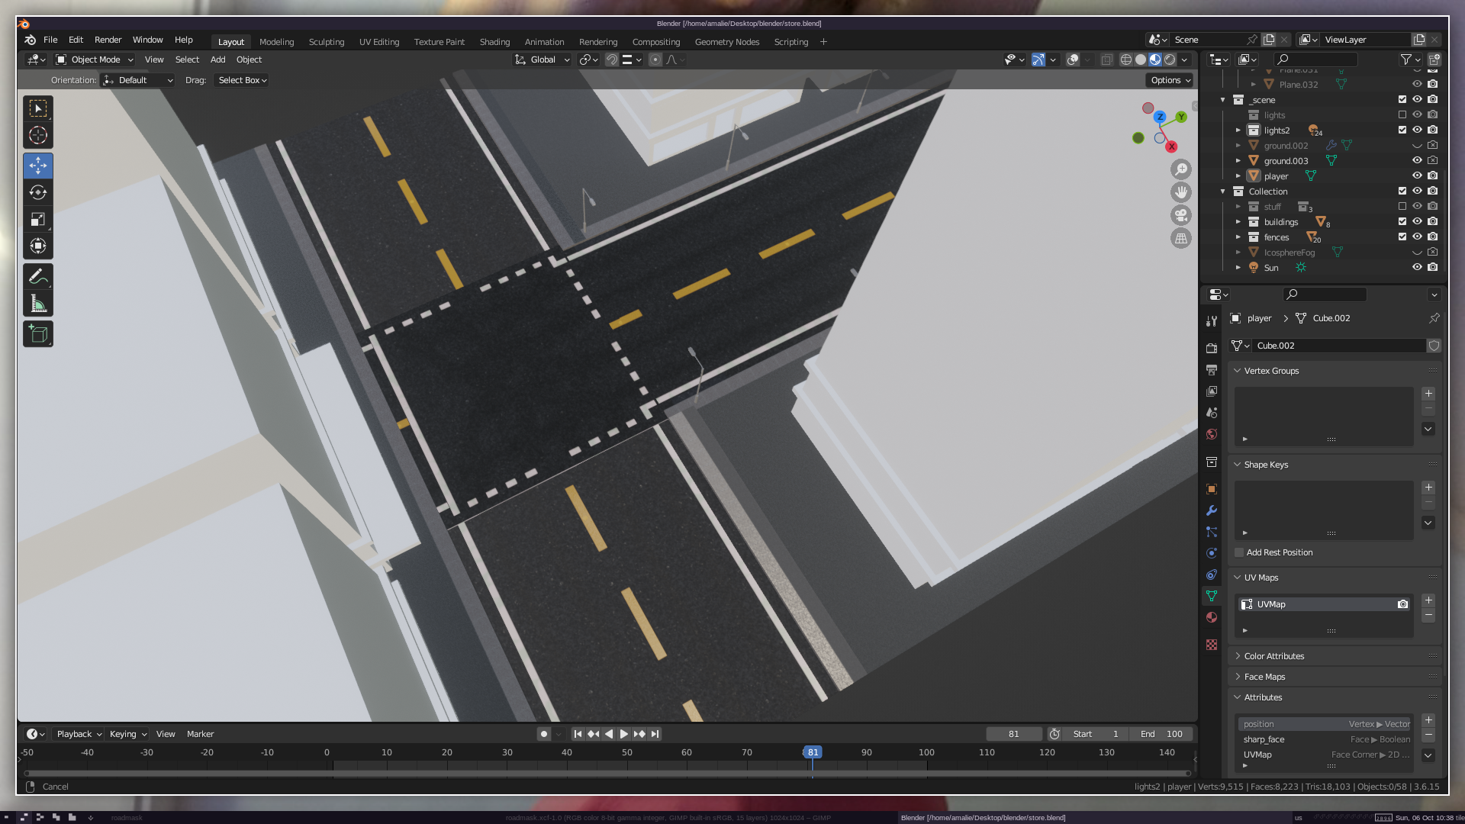The image size is (1465, 824).
Task: Click frame 81 marker on timeline
Action: coord(813,752)
